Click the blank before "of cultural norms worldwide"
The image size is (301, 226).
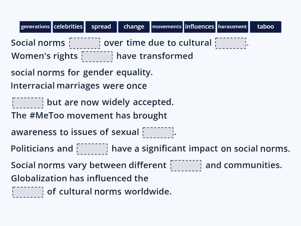pyautogui.click(x=27, y=192)
